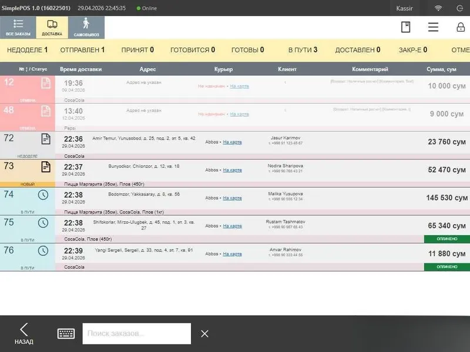Open the on-screen keyboard icon
The image size is (470, 352).
click(x=66, y=333)
